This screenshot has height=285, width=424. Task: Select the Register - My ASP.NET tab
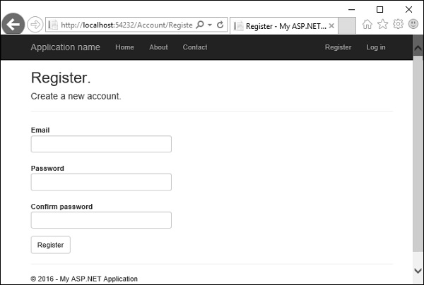pyautogui.click(x=283, y=25)
